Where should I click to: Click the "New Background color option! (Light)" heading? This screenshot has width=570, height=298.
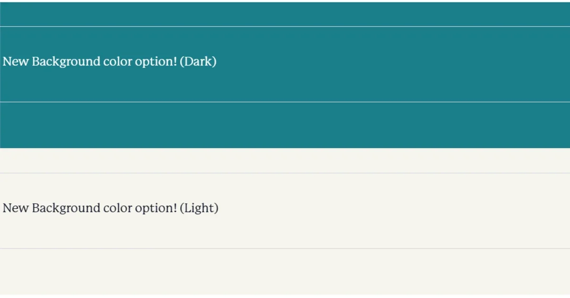point(110,208)
